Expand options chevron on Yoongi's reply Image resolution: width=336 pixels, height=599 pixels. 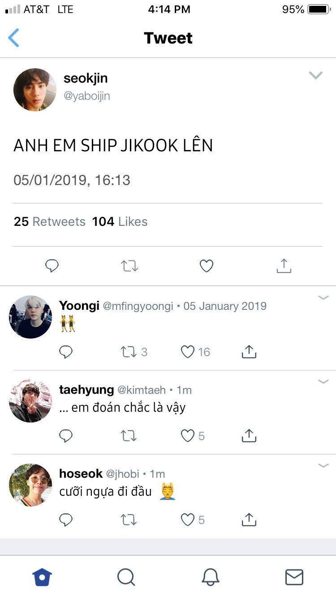point(323,297)
